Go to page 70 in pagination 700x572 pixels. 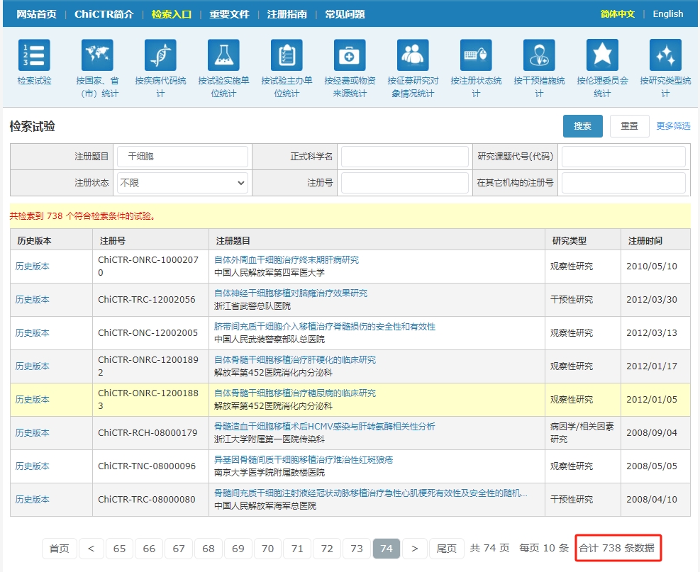[267, 549]
